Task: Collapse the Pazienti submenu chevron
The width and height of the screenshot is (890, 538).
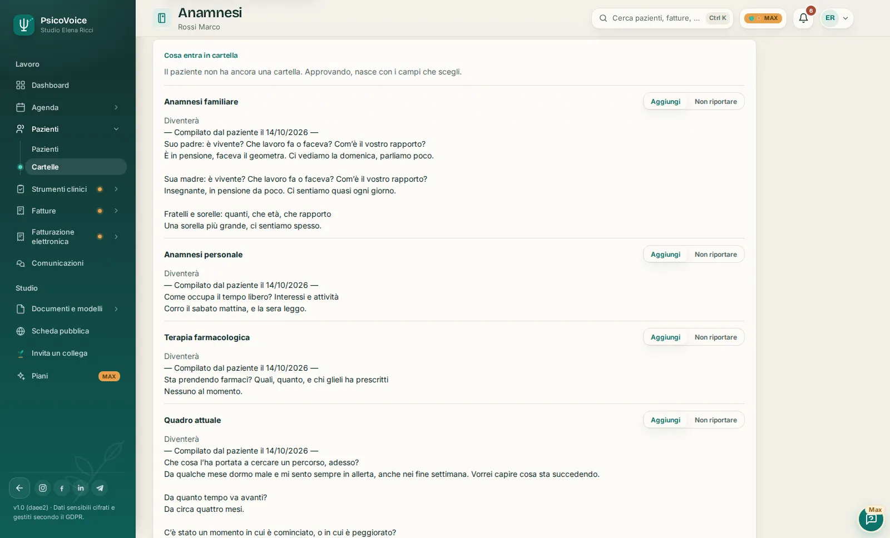Action: 116,129
